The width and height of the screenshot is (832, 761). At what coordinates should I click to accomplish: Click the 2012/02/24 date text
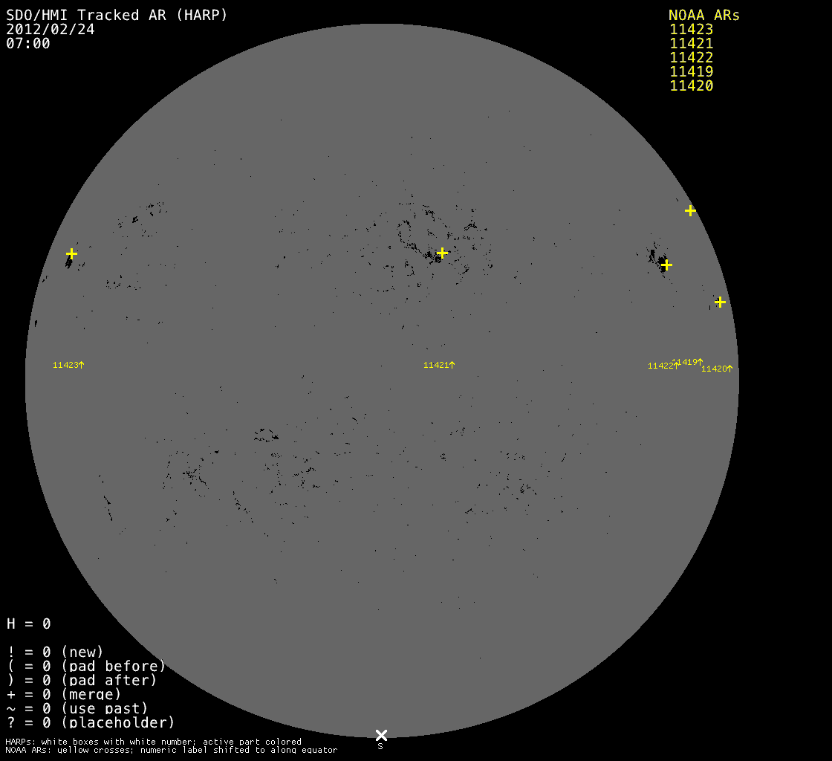coord(50,30)
